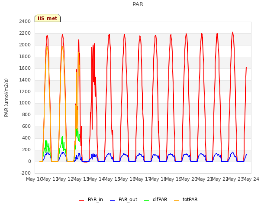Click the difPAR legend entry

coord(156,199)
